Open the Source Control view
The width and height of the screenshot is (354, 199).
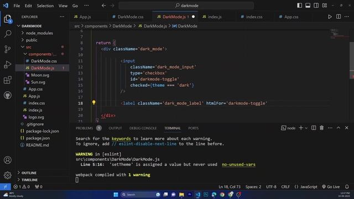[x=7, y=49]
